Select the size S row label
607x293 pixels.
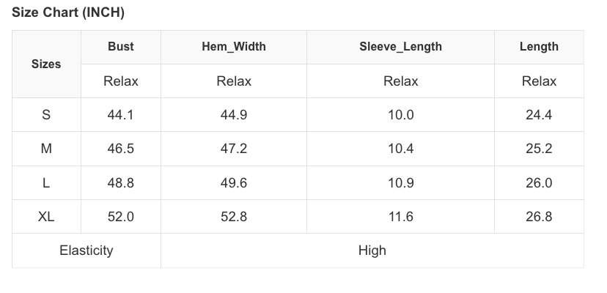coord(46,115)
